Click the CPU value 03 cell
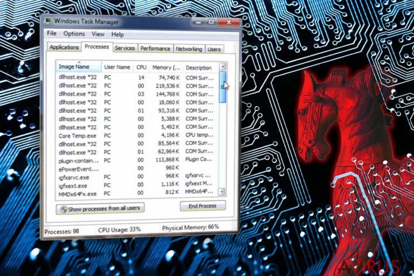Image resolution: width=414 pixels, height=276 pixels. click(141, 94)
